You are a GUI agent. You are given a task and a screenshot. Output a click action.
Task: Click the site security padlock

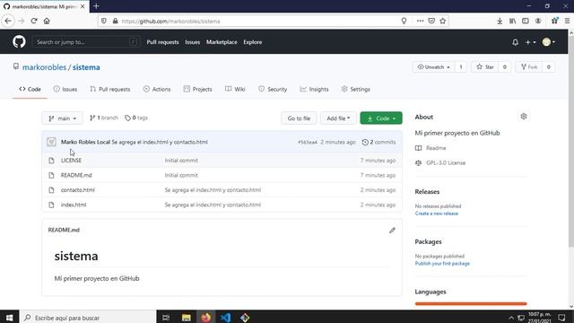point(116,21)
